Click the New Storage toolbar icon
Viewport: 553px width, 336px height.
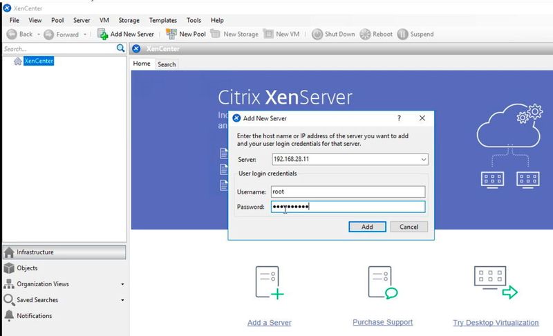pyautogui.click(x=215, y=33)
